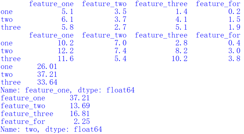The height and width of the screenshot is (134, 244).
Task: Click the value 3.8 in second table
Action: 234,59
